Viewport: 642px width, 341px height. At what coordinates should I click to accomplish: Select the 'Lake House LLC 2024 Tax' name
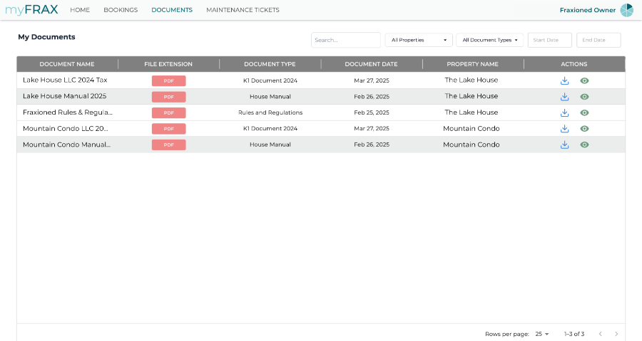pyautogui.click(x=65, y=80)
